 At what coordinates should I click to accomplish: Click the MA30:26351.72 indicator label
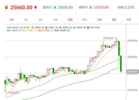click(x=46, y=31)
